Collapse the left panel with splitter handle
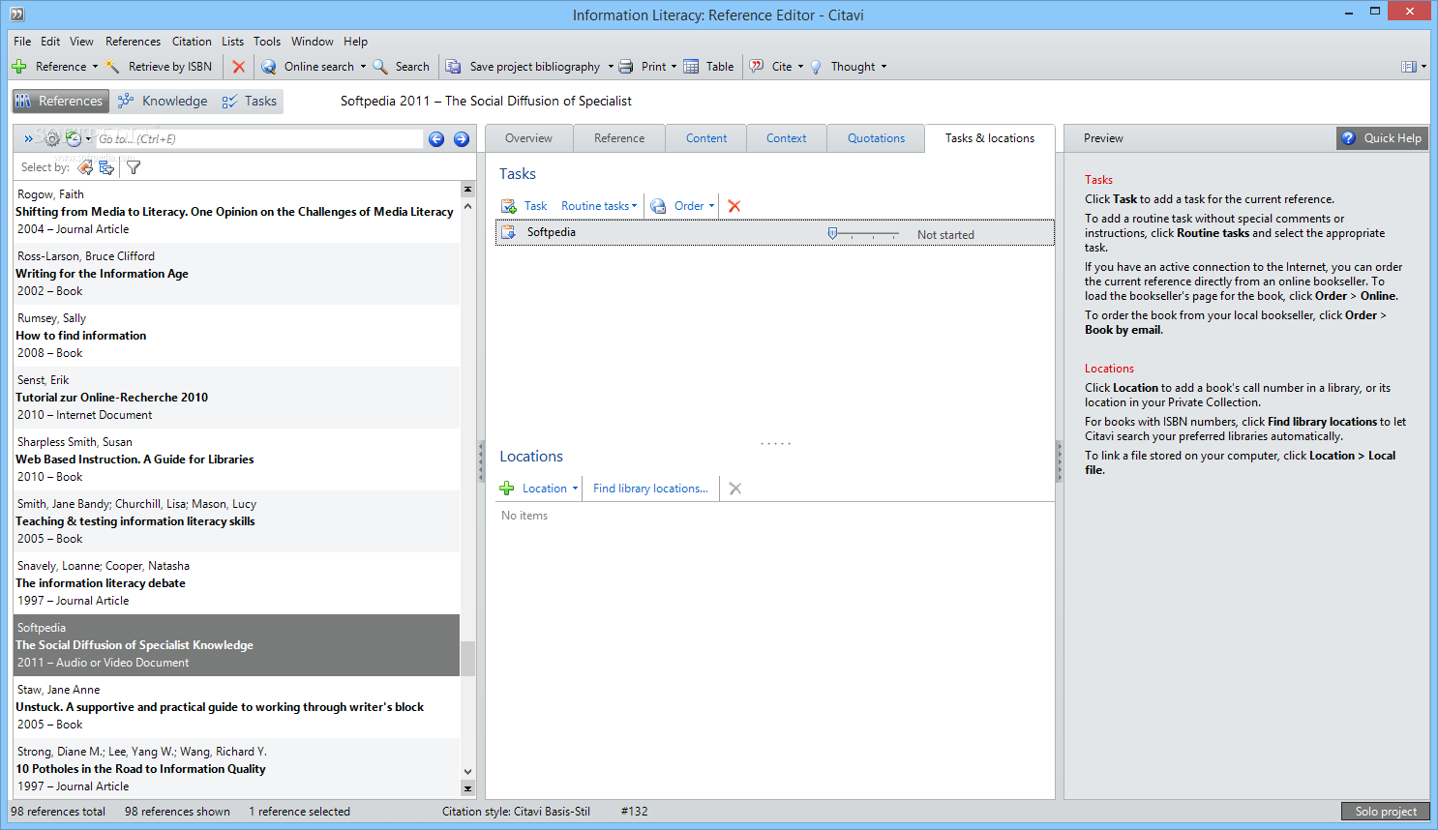1438x830 pixels. click(x=480, y=461)
